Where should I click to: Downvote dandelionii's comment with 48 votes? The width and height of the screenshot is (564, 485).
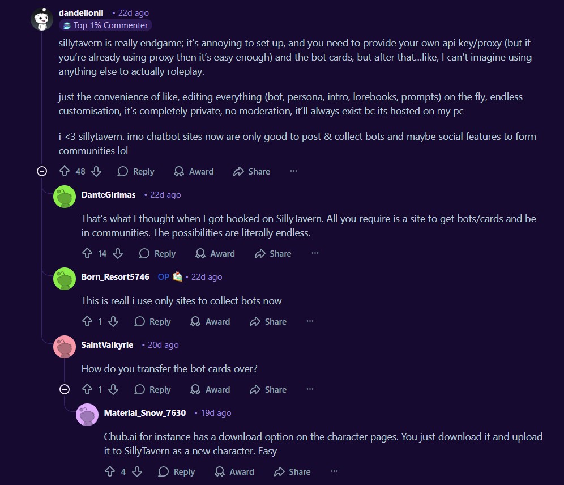click(x=96, y=171)
